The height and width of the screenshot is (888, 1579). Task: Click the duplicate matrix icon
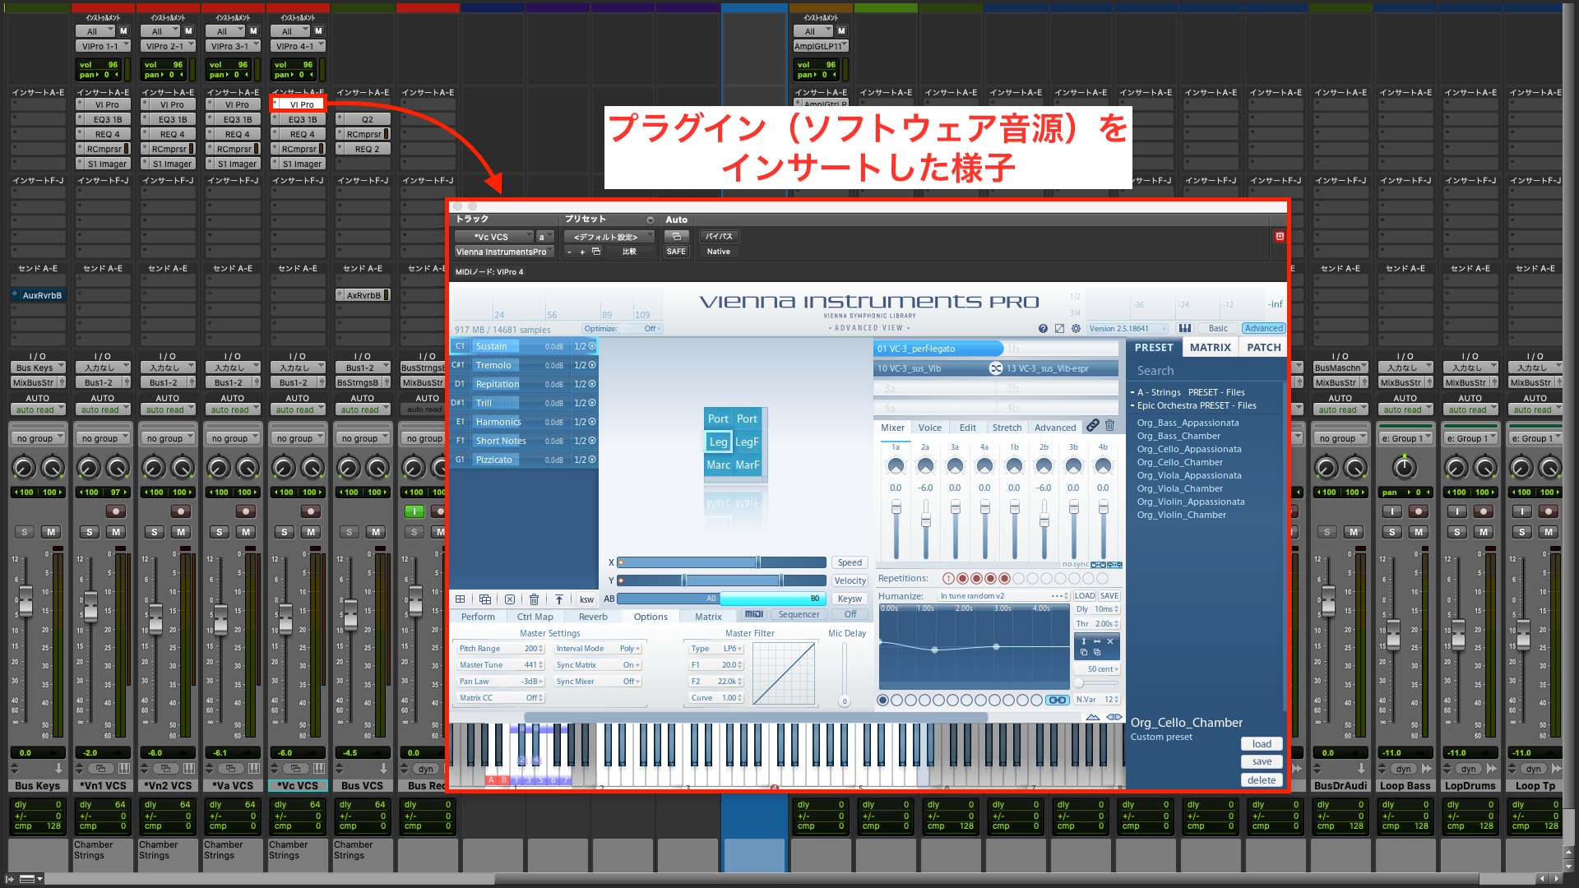pyautogui.click(x=485, y=599)
